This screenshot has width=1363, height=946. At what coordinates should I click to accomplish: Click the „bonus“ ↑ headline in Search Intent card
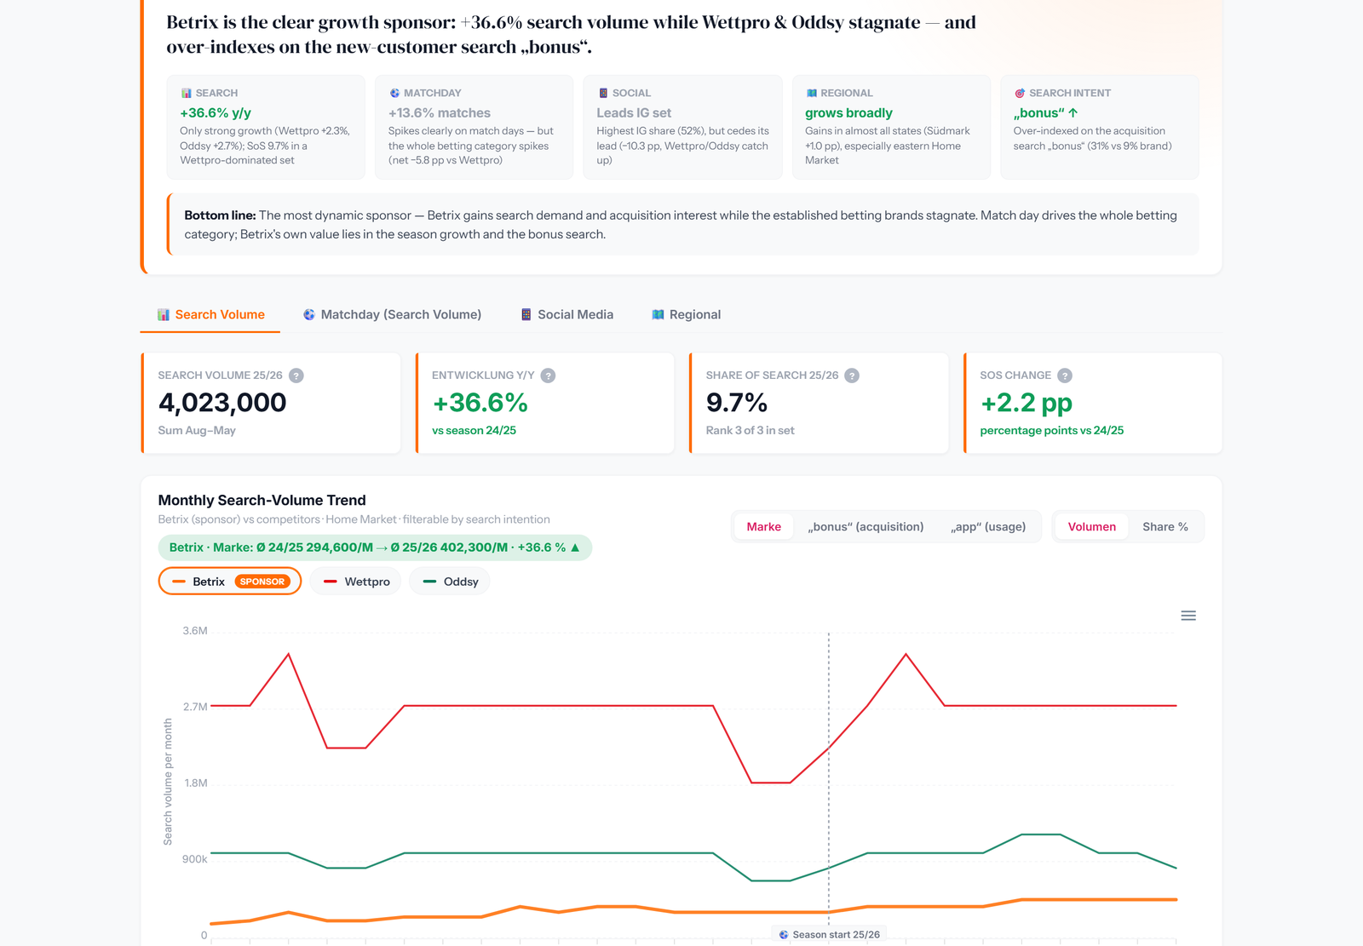pyautogui.click(x=1045, y=112)
